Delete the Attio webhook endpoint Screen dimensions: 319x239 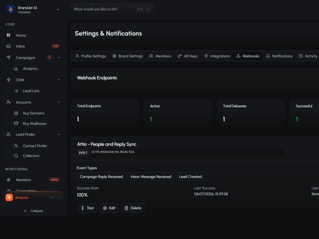pyautogui.click(x=133, y=208)
